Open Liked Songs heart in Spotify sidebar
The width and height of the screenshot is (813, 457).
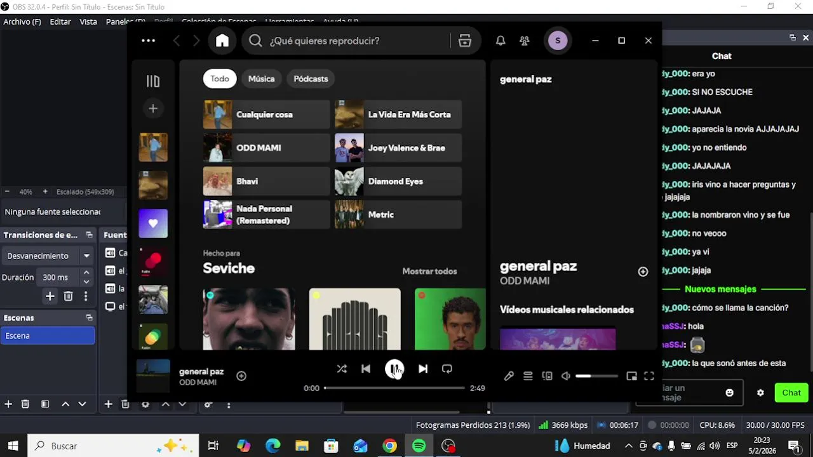(153, 223)
